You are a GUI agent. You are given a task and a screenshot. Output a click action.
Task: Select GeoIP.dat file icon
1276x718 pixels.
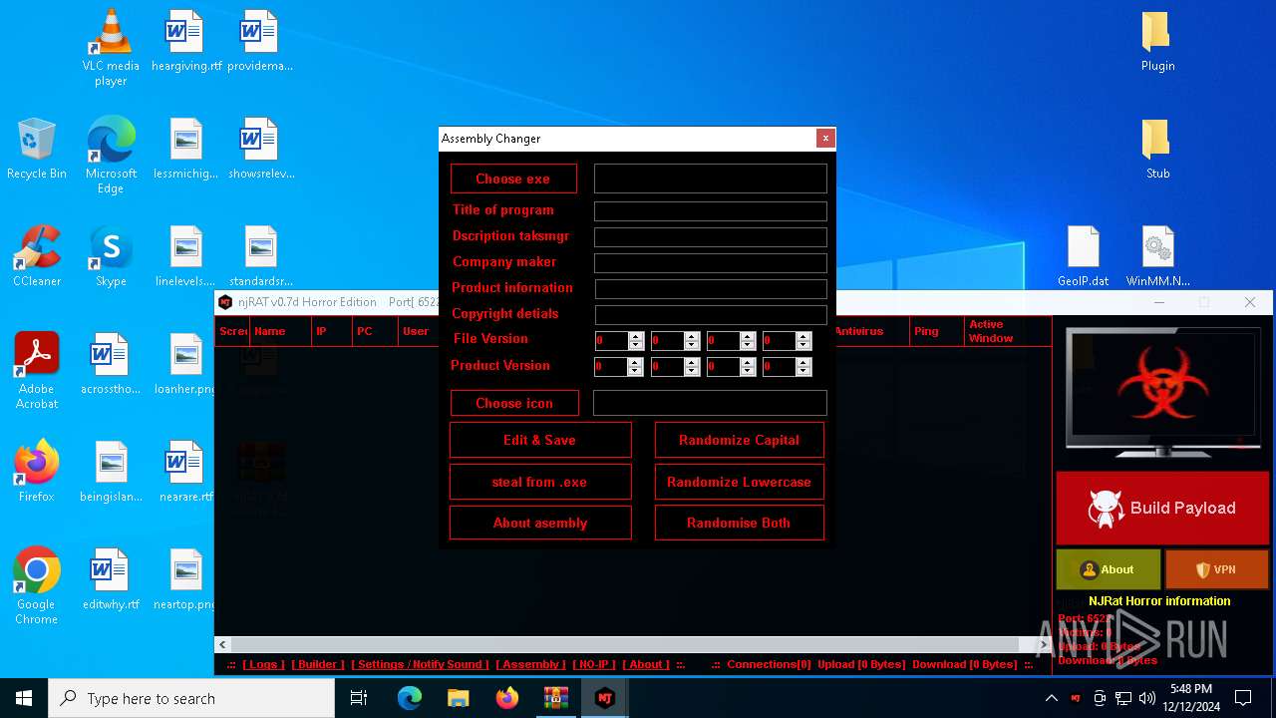[x=1084, y=257]
